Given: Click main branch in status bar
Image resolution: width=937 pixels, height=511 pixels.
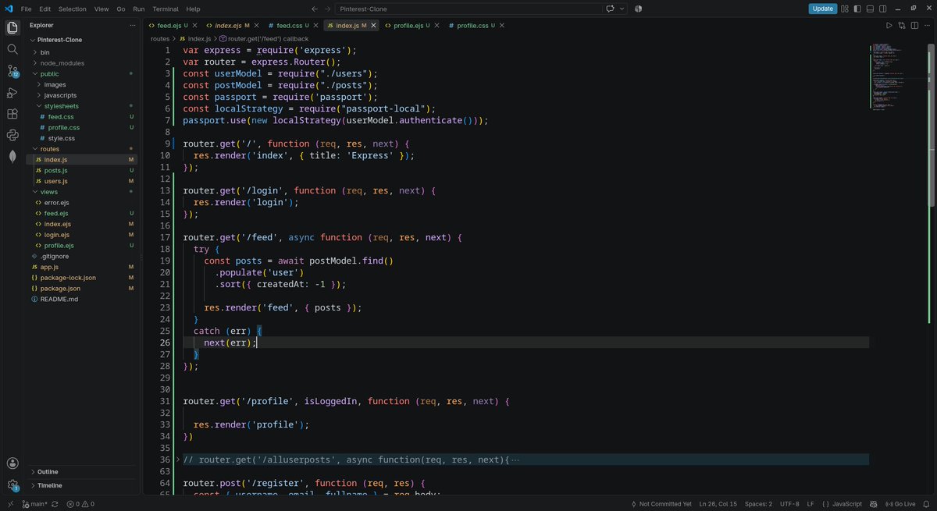Looking at the screenshot, I should pyautogui.click(x=35, y=504).
